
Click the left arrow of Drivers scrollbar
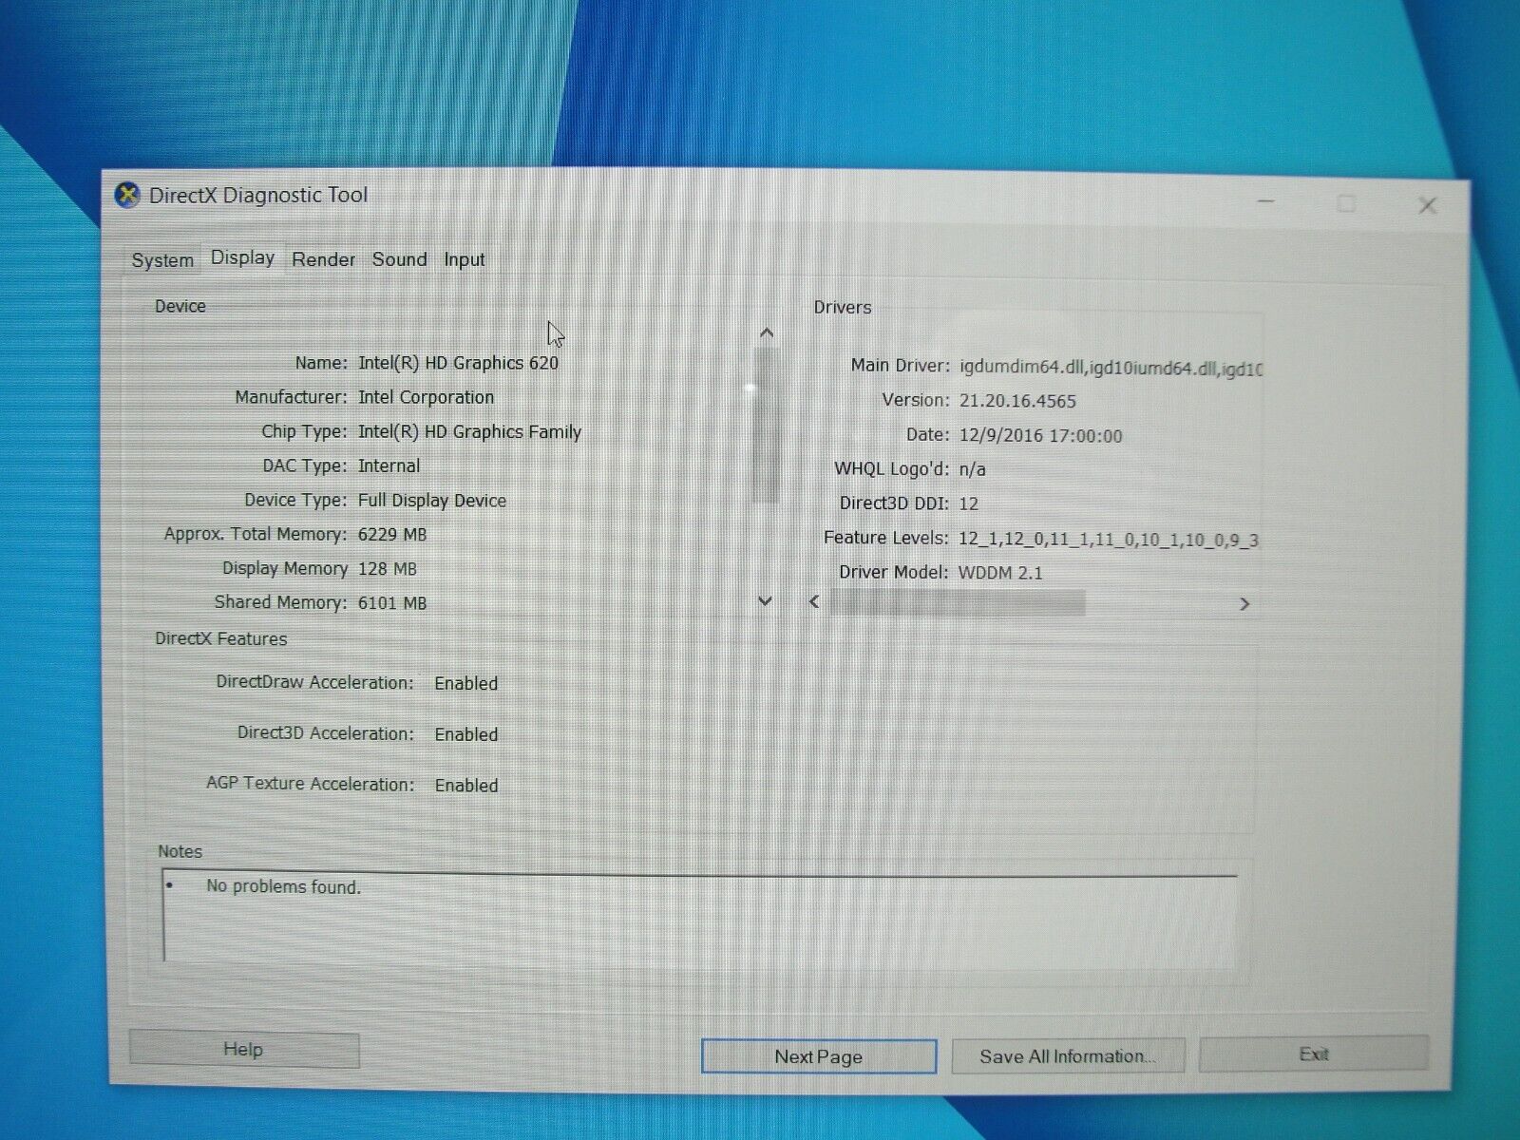pos(812,603)
